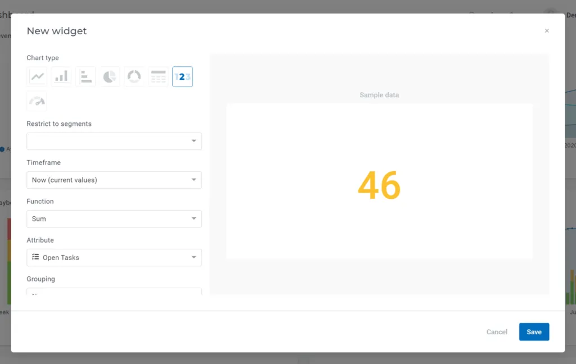Select the line chart type icon
This screenshot has height=364, width=576.
[37, 77]
